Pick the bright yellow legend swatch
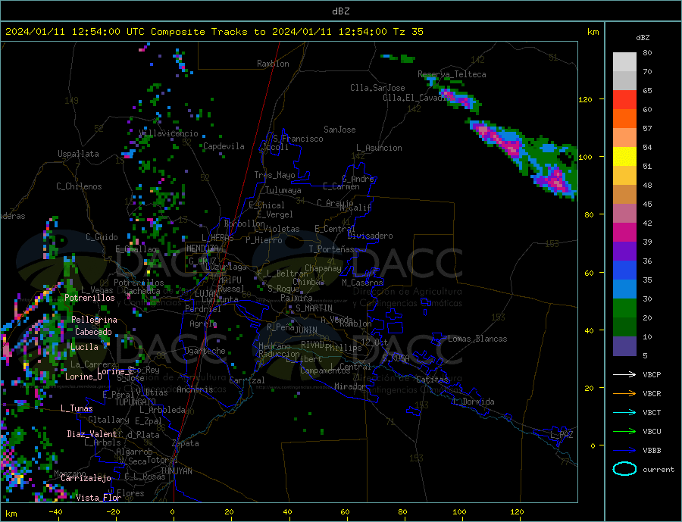This screenshot has height=522, width=682. coord(624,157)
